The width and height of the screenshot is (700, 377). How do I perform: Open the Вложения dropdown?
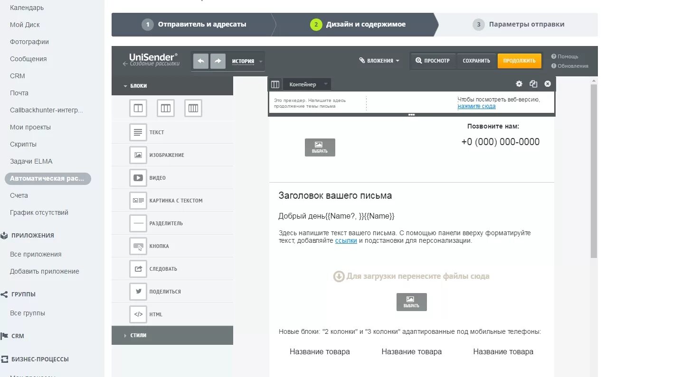click(379, 61)
